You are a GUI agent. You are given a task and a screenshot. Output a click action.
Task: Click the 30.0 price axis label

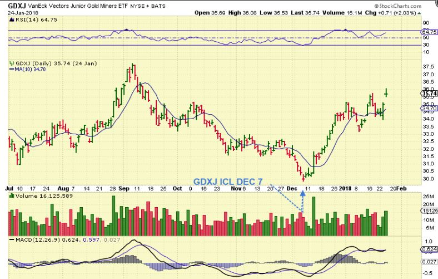[x=429, y=179]
